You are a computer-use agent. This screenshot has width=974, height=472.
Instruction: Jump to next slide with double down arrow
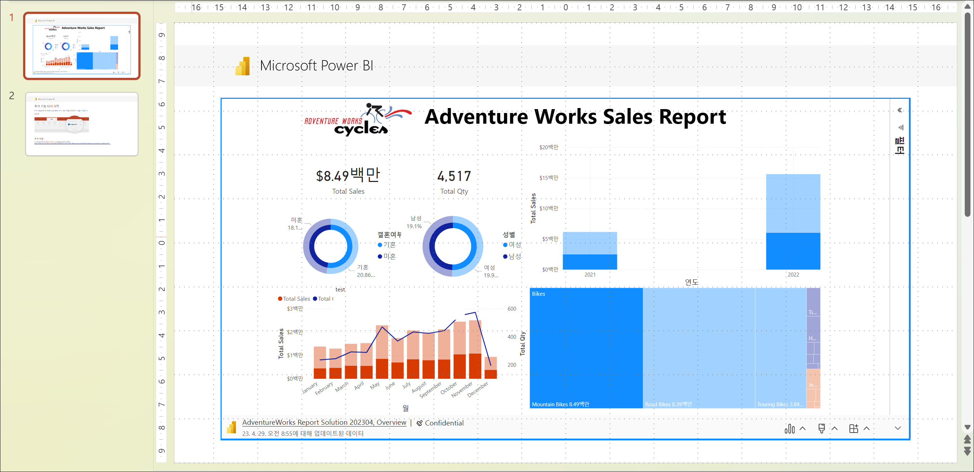[x=967, y=451]
